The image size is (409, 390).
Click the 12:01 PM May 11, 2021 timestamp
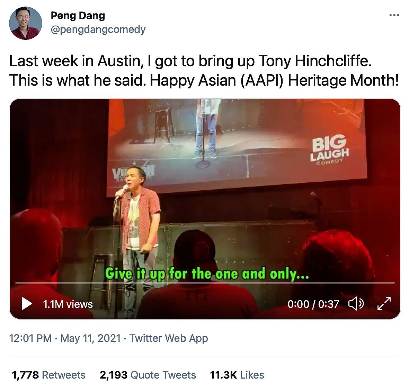point(65,338)
